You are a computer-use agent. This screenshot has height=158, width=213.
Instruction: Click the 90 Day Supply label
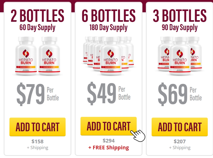pos(180,28)
